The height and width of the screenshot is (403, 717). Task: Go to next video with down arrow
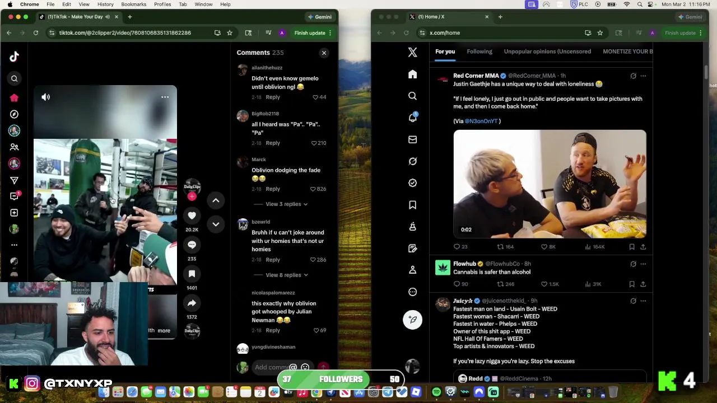pyautogui.click(x=216, y=224)
